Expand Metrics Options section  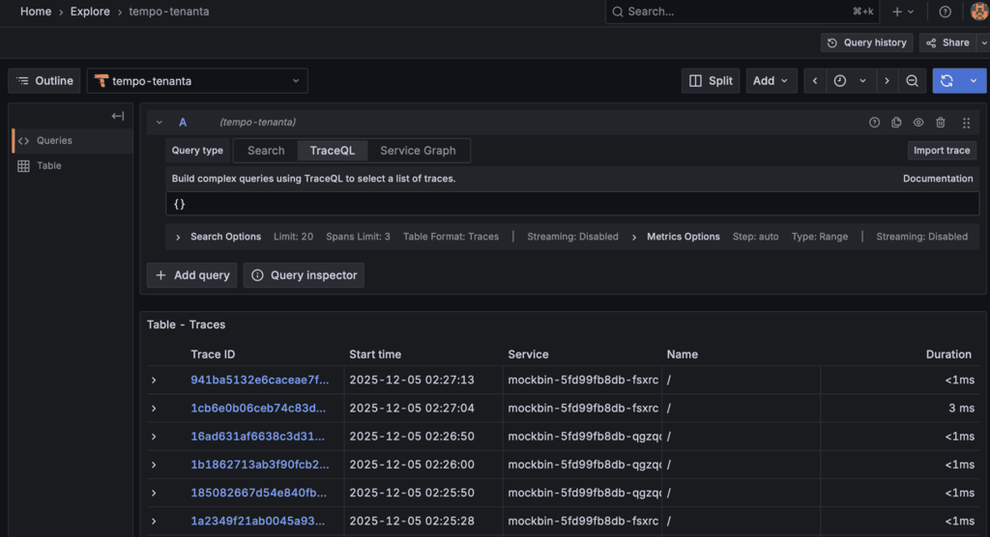pos(634,238)
